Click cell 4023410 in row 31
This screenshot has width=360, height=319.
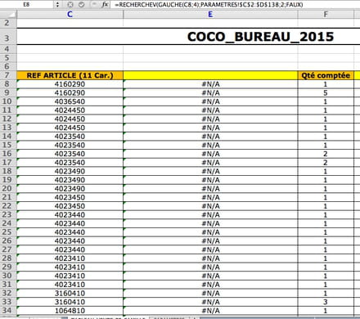tap(70, 285)
